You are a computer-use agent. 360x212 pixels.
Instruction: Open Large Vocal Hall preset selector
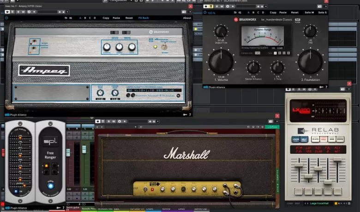pyautogui.click(x=319, y=204)
